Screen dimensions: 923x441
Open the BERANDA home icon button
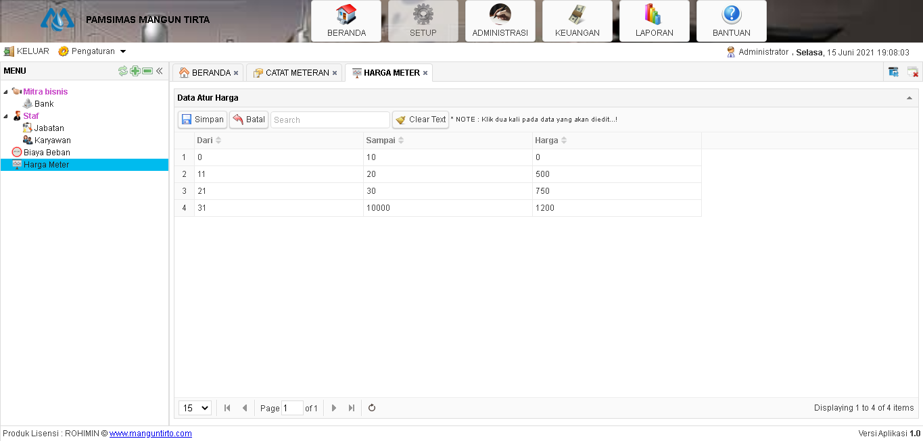(x=346, y=21)
